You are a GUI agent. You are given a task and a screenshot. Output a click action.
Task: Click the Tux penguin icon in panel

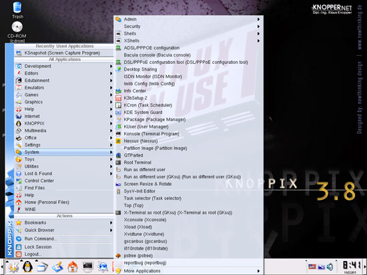click(x=27, y=266)
